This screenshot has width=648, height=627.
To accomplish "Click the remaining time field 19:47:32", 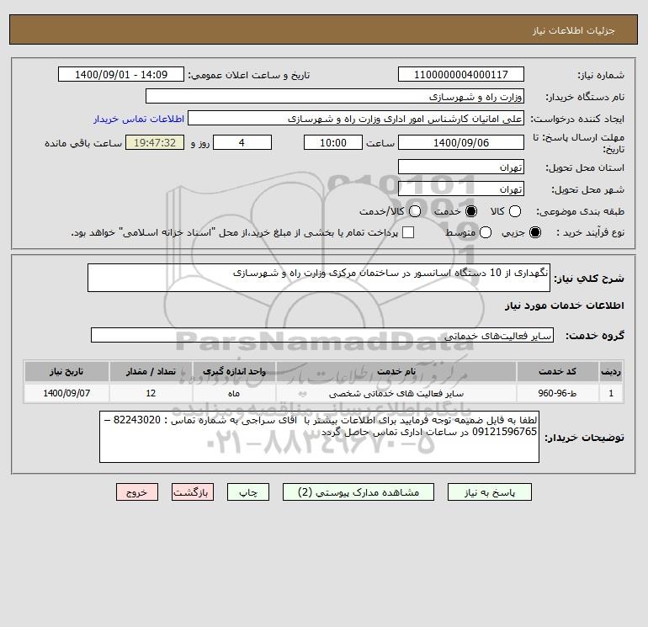I will coord(155,142).
